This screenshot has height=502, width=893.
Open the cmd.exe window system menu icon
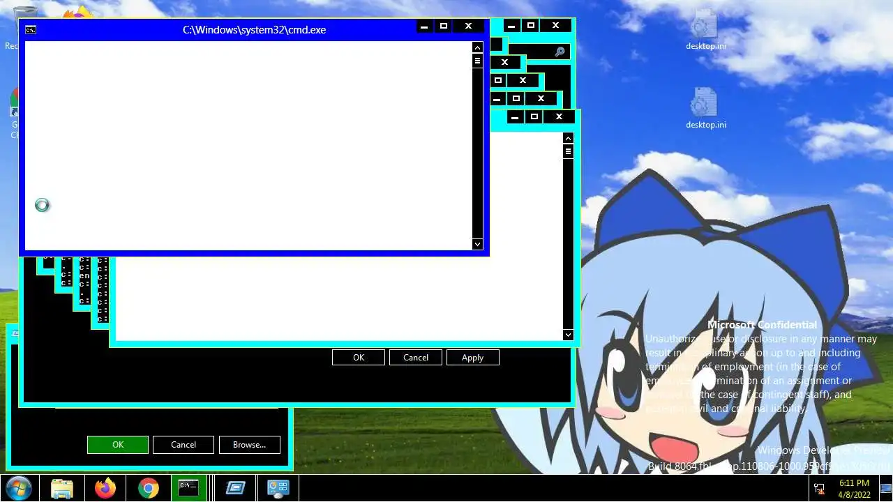31,30
